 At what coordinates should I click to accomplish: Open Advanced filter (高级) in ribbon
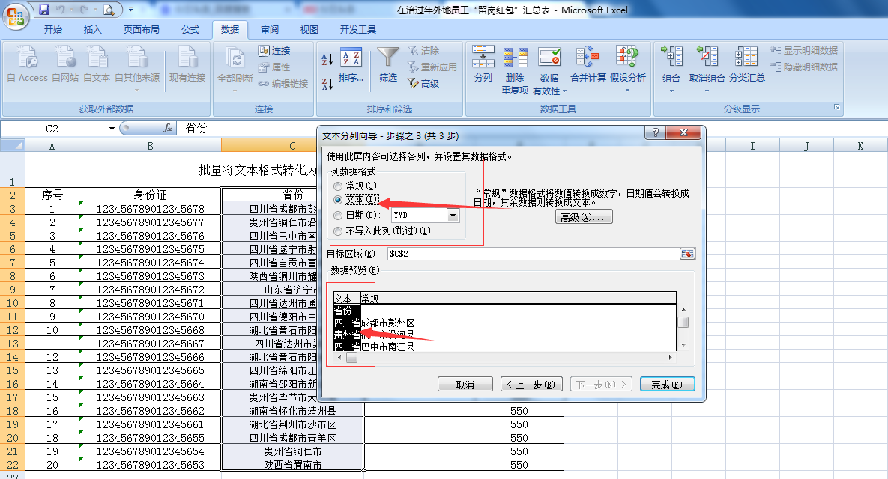click(423, 83)
